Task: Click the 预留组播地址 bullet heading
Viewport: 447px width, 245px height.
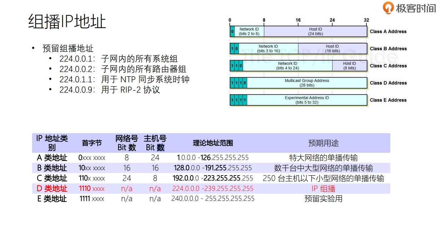Action: pos(68,48)
